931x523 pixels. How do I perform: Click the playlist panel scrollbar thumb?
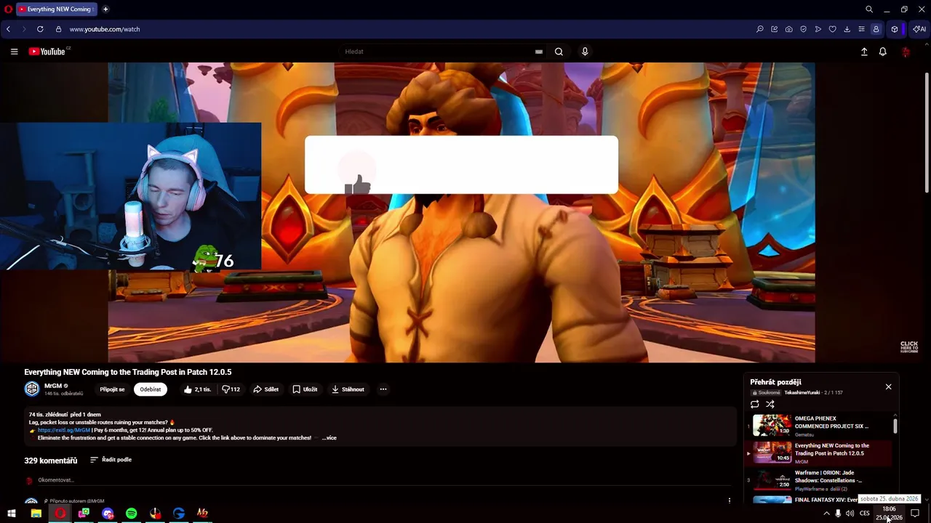click(895, 426)
